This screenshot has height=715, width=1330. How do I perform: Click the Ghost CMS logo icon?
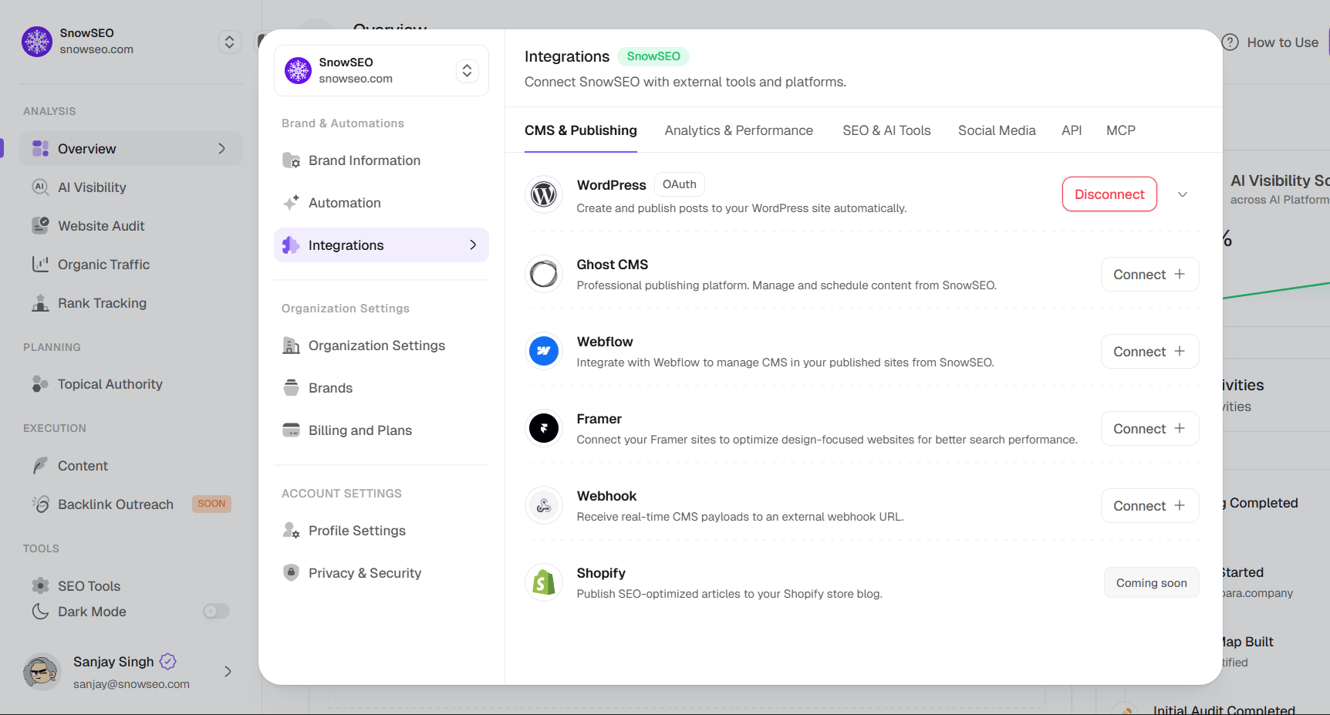click(544, 274)
